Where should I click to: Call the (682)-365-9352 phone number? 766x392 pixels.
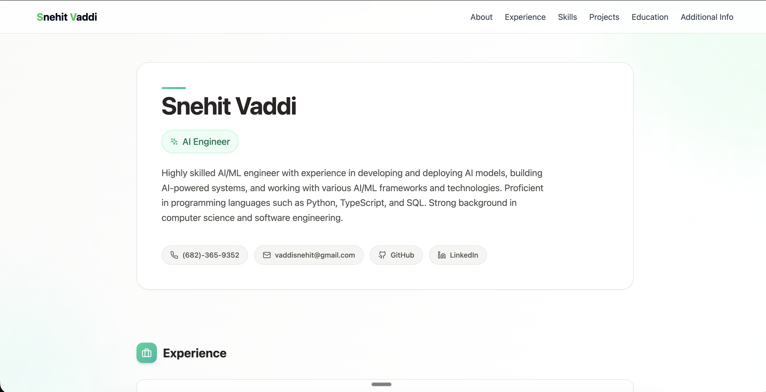pos(211,255)
